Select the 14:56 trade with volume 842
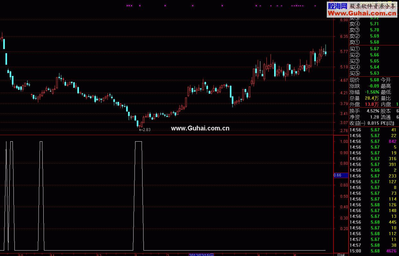 (x=373, y=141)
